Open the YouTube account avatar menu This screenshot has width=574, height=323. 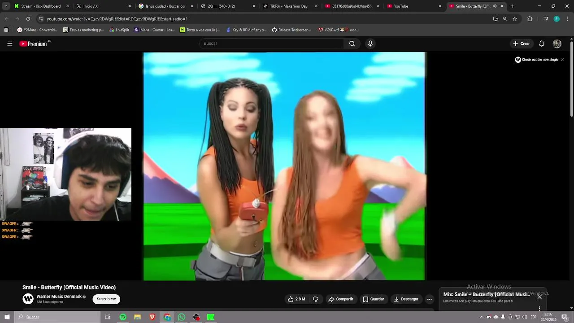(x=557, y=44)
